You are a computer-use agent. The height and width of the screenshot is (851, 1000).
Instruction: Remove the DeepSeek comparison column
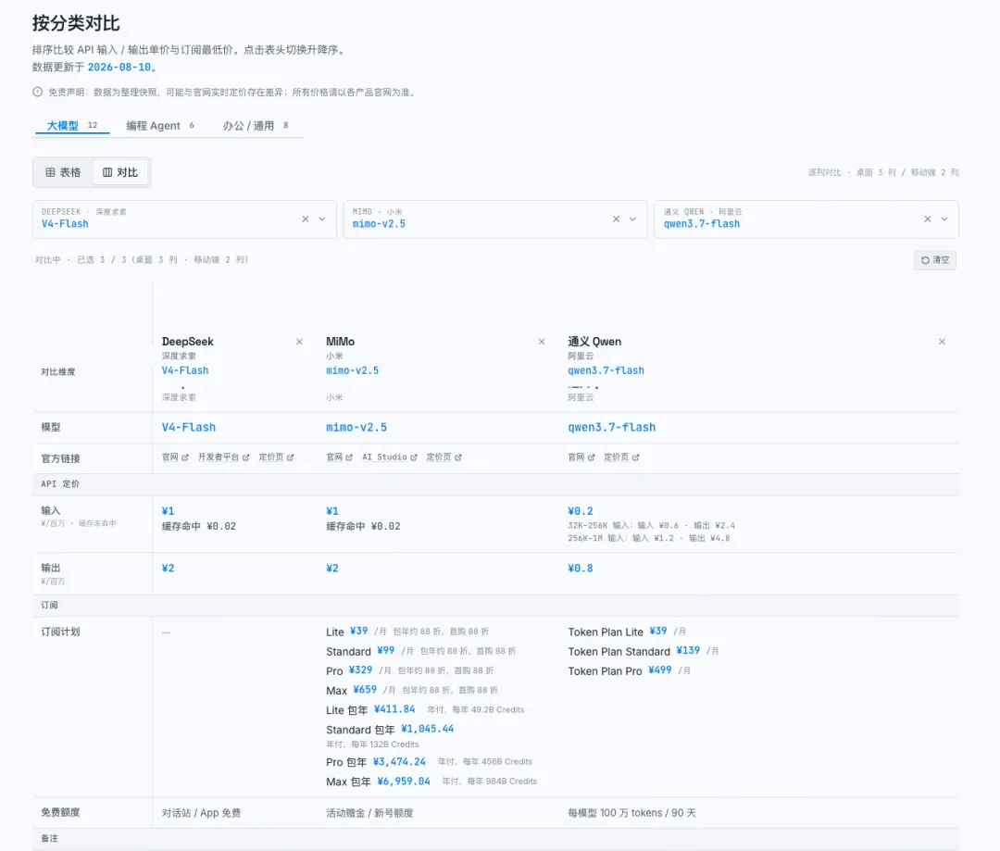pos(299,342)
